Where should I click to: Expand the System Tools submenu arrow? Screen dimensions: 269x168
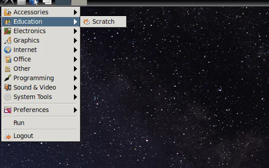[x=75, y=97]
